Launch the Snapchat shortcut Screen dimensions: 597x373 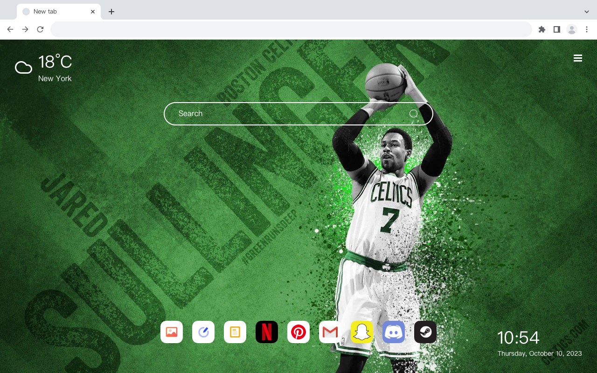[362, 332]
